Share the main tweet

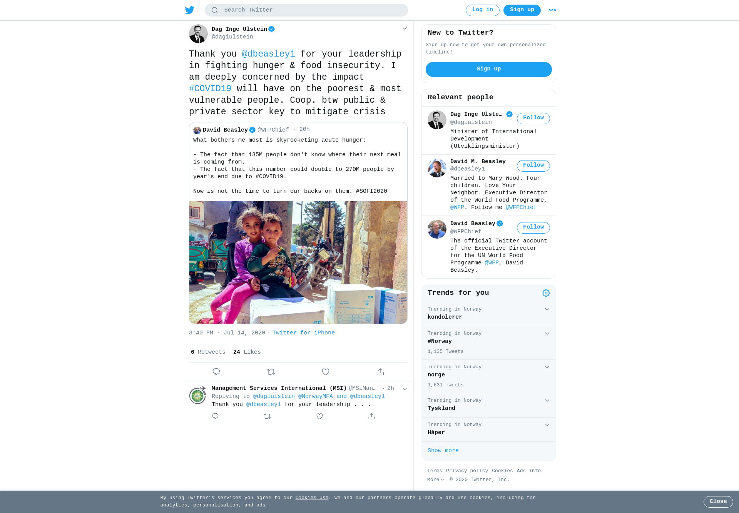coord(380,372)
